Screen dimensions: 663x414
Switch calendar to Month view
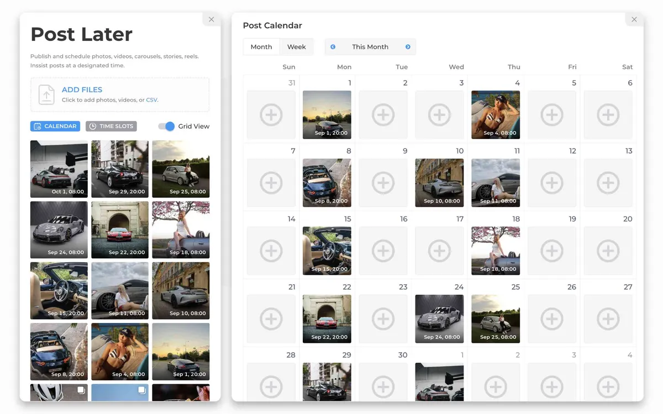(x=261, y=47)
